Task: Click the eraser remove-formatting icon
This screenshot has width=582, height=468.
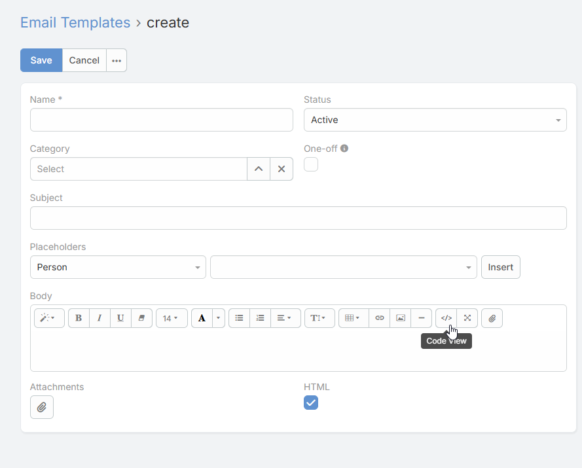Action: pyautogui.click(x=141, y=318)
